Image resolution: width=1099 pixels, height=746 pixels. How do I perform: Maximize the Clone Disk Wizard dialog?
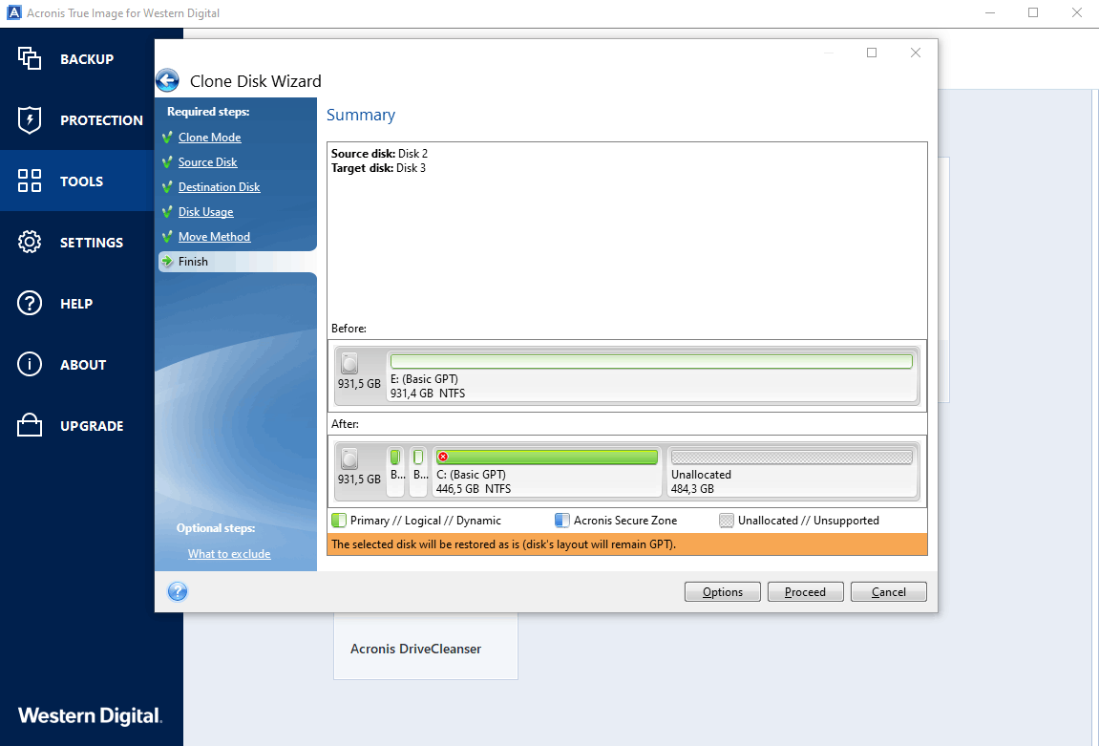(872, 53)
